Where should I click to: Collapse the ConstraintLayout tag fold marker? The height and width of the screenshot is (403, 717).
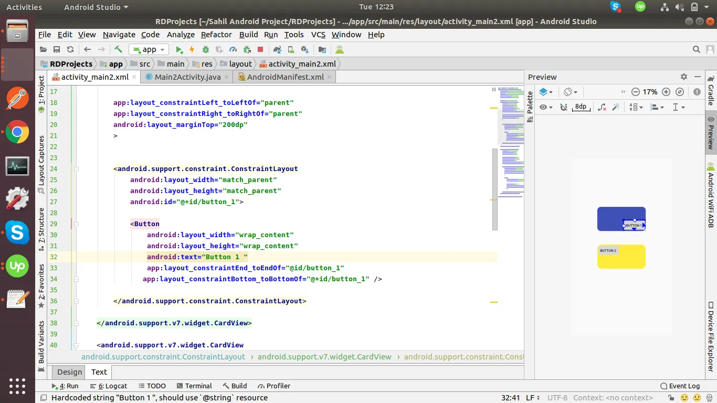coord(76,169)
